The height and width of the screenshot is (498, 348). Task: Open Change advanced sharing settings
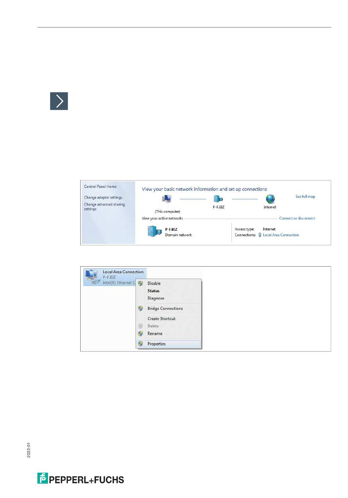104,207
